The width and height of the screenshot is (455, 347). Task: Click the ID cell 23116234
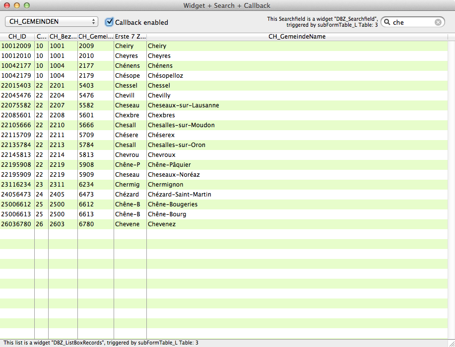tap(16, 185)
